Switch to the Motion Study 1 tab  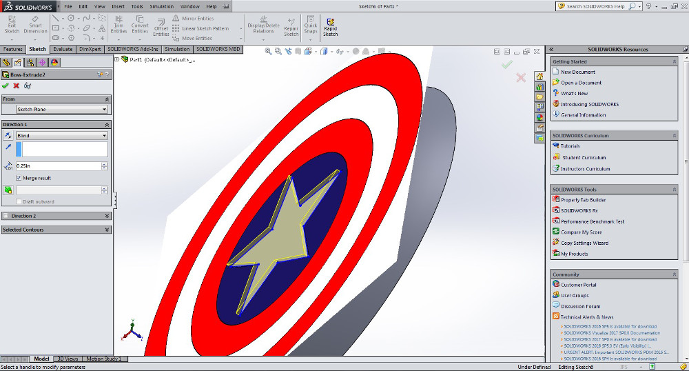click(104, 359)
